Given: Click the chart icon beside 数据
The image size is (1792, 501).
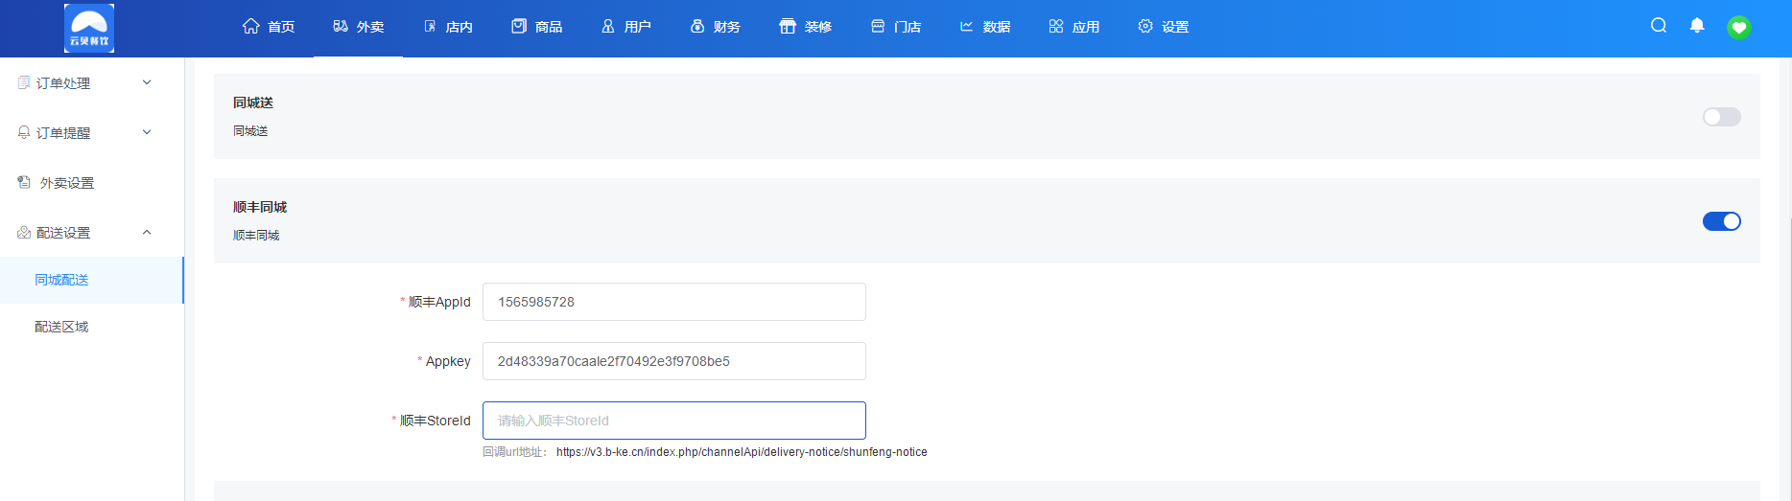Looking at the screenshot, I should 967,26.
